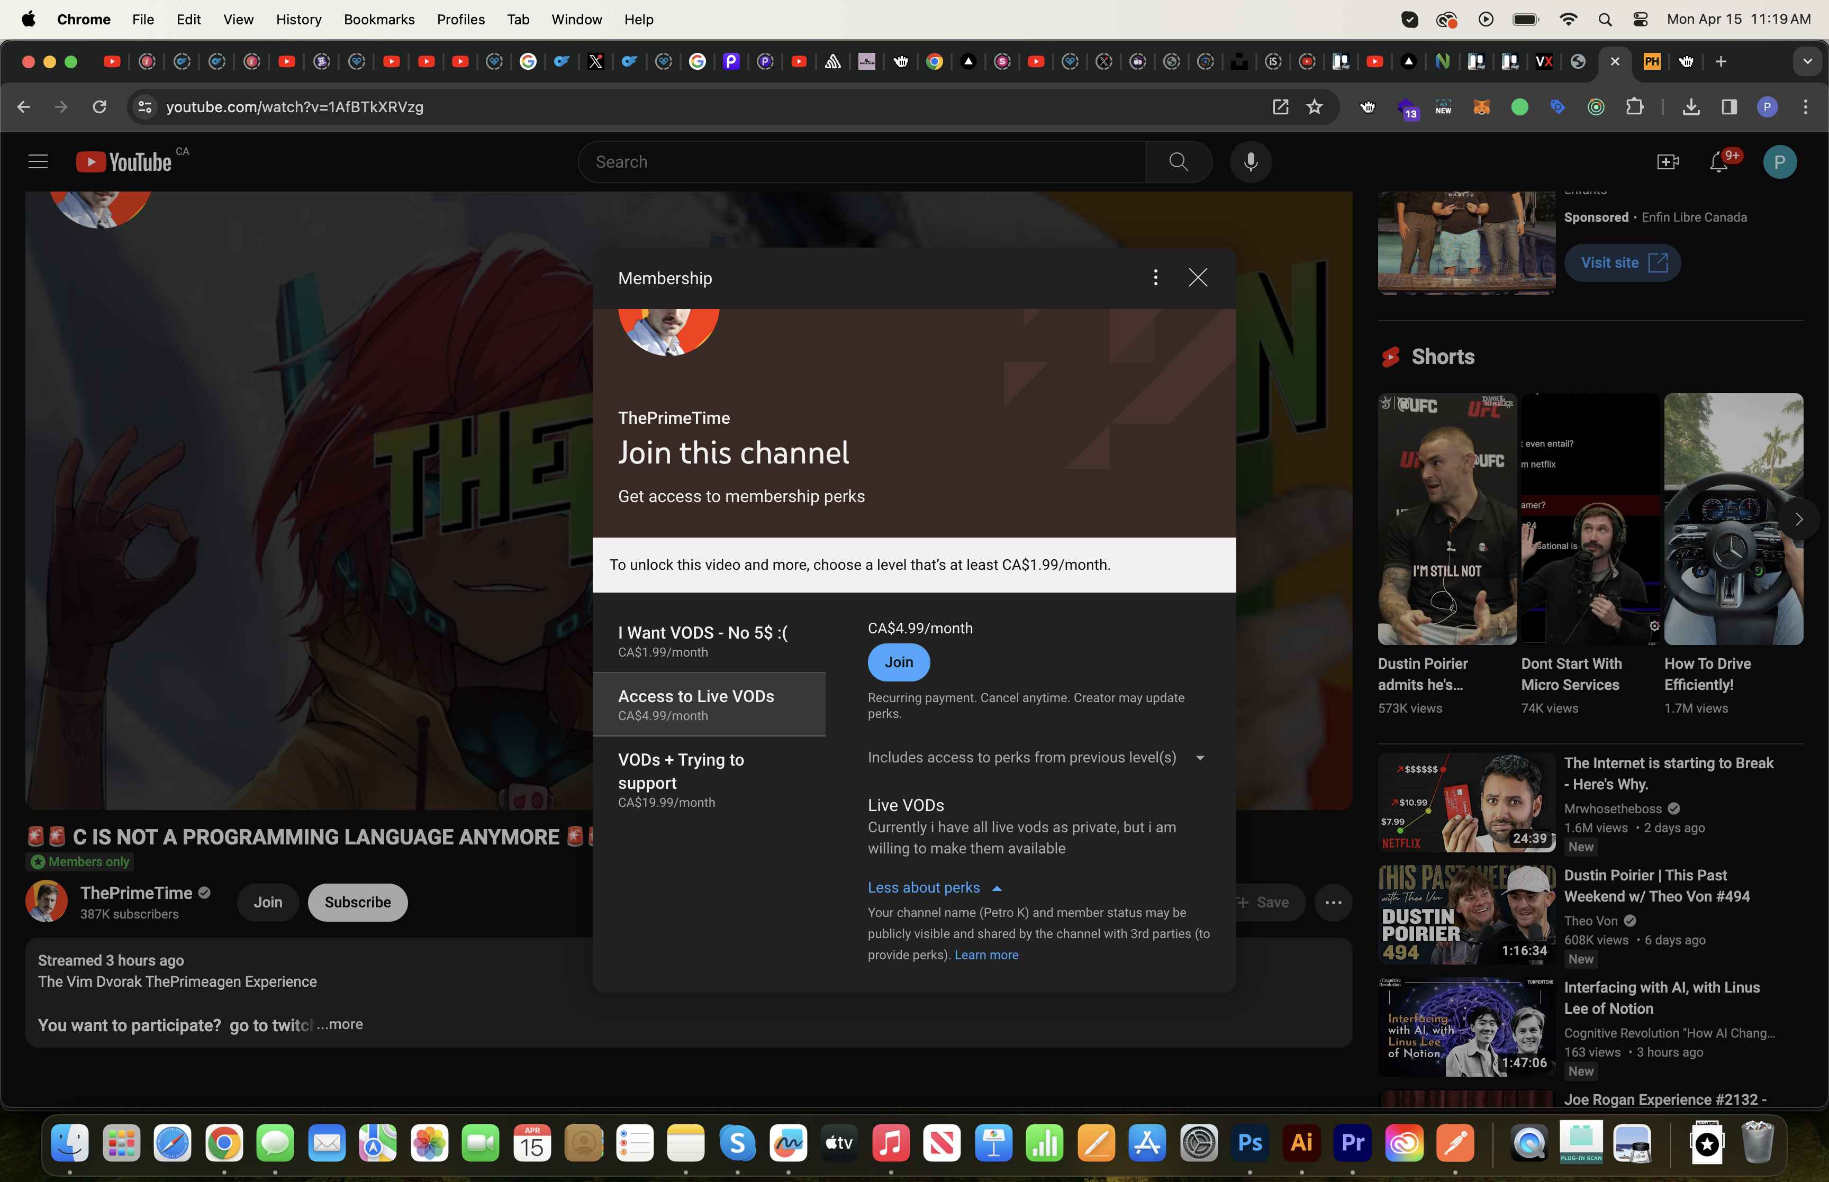Click the YouTube logo to go home
Viewport: 1829px width, 1182px height.
(123, 162)
